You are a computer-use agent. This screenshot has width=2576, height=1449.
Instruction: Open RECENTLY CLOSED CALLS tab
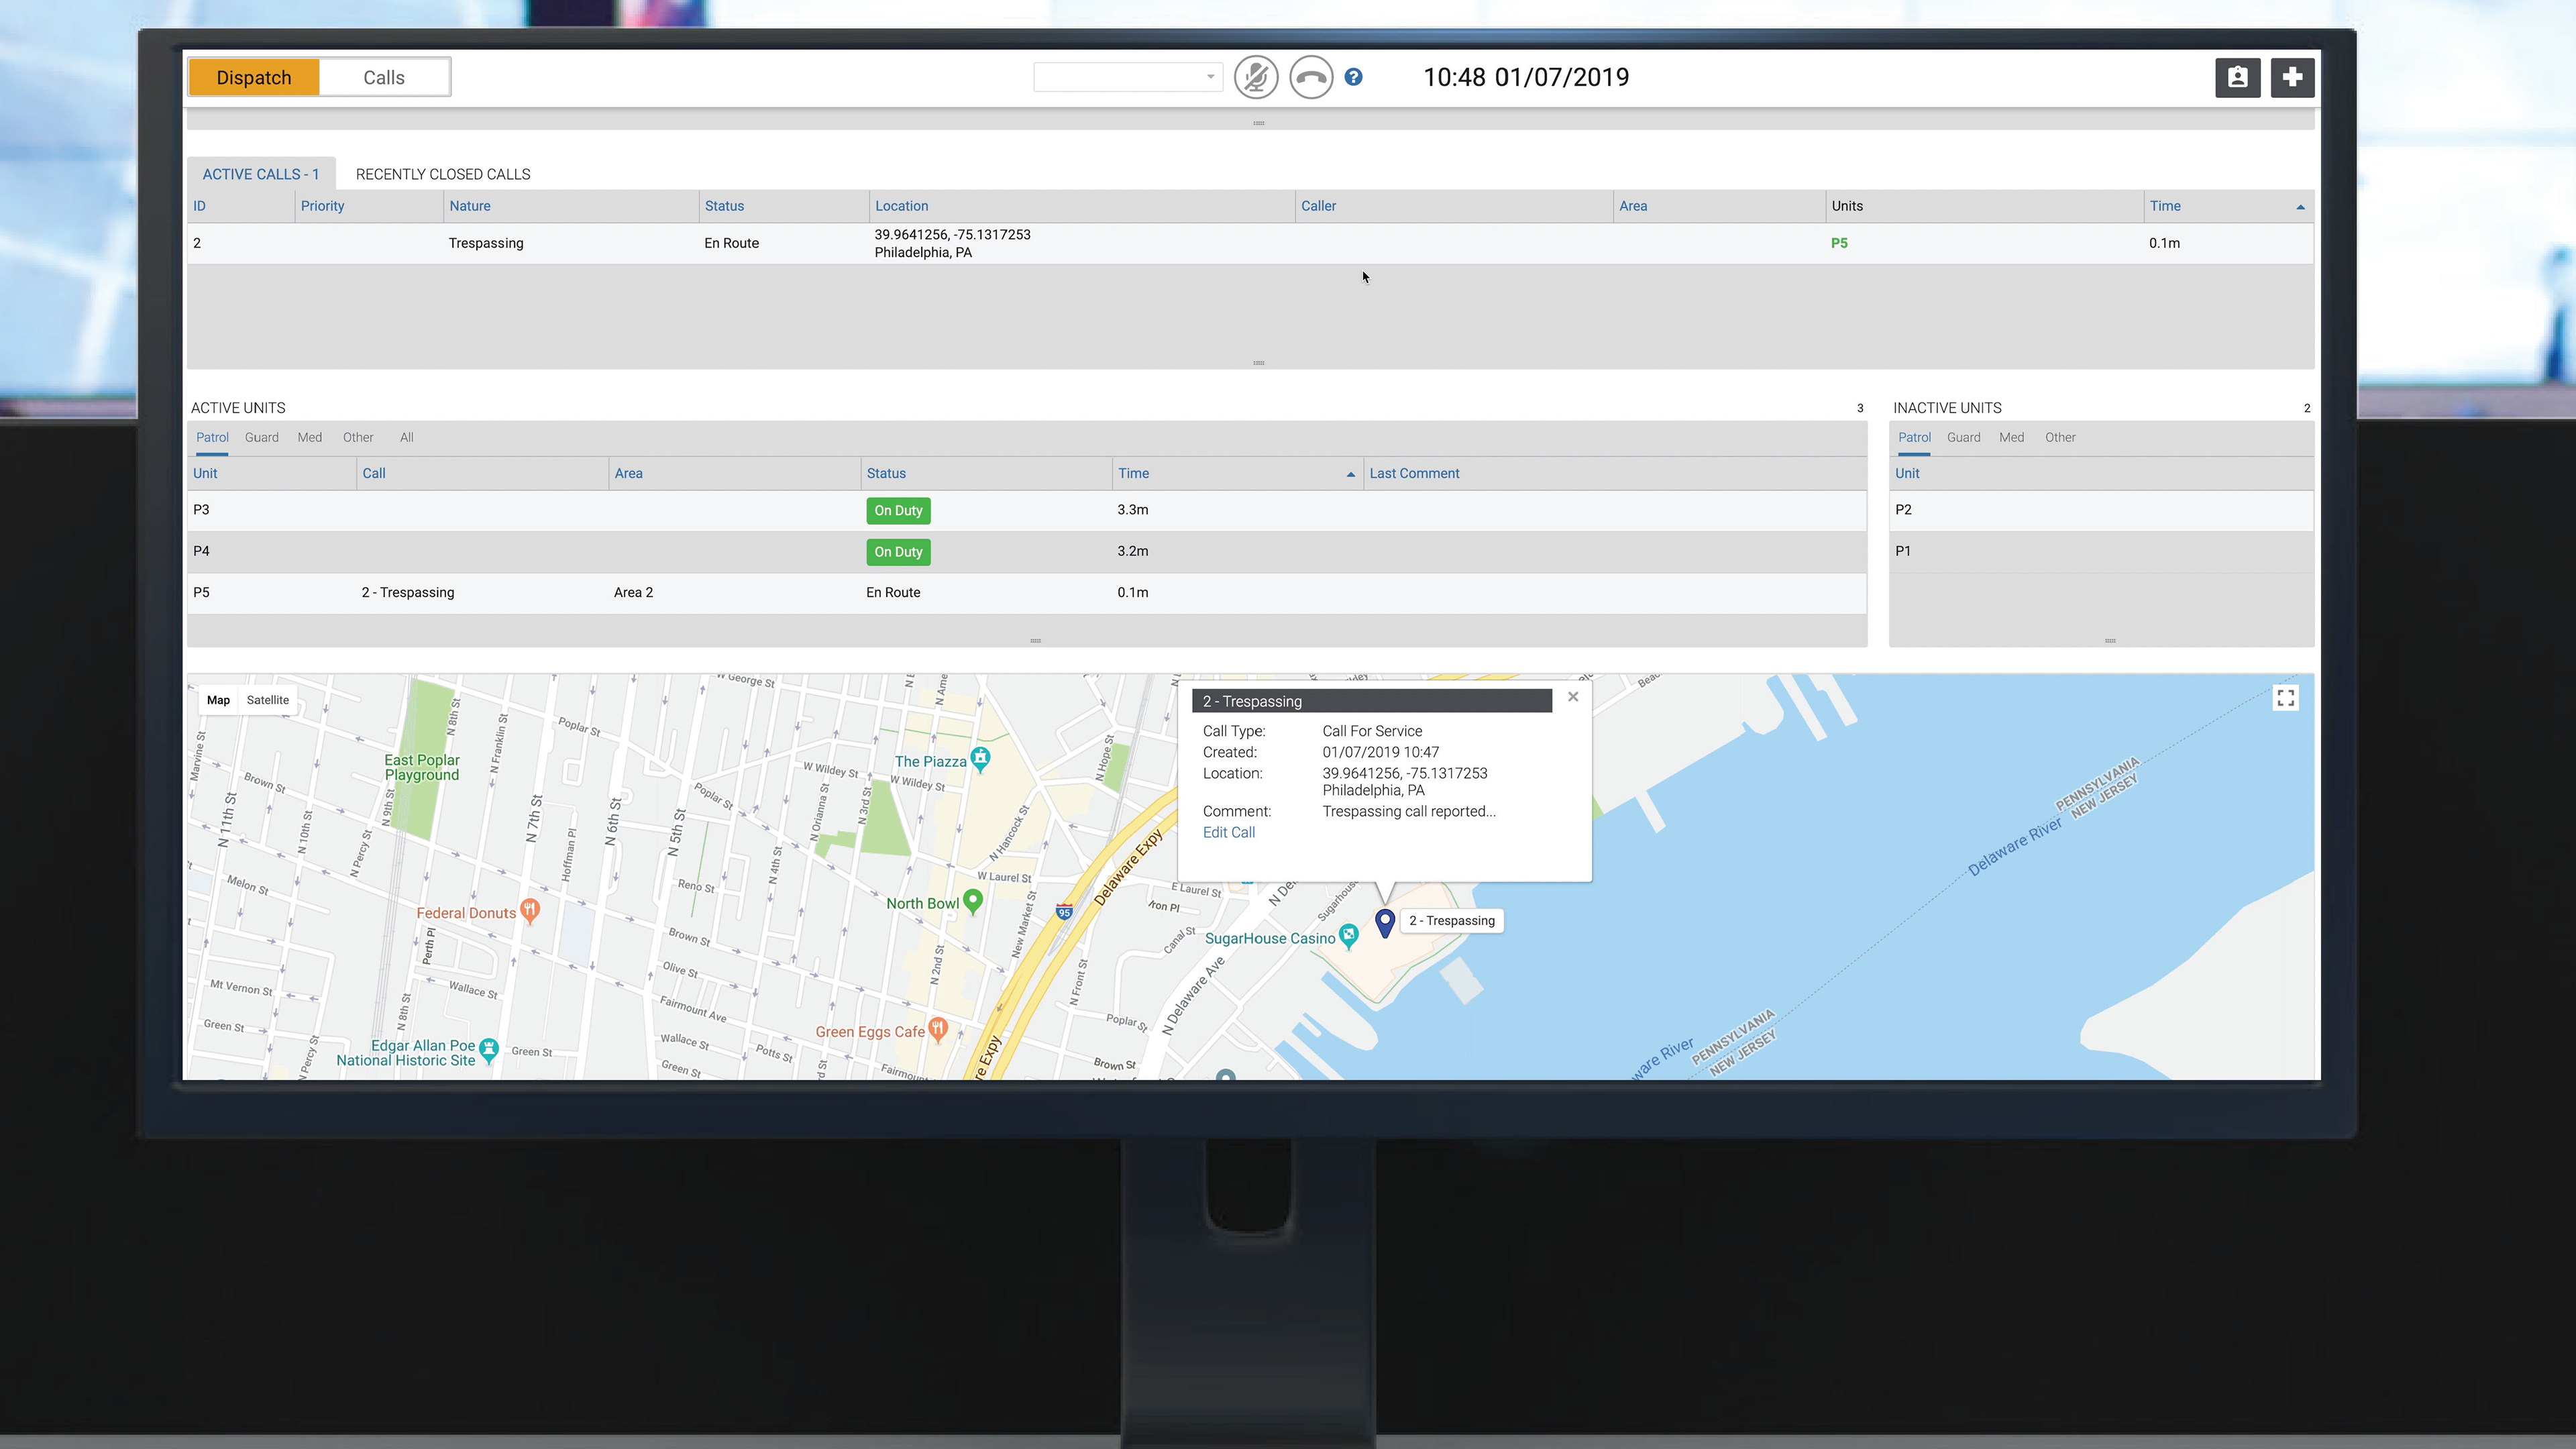point(443,174)
